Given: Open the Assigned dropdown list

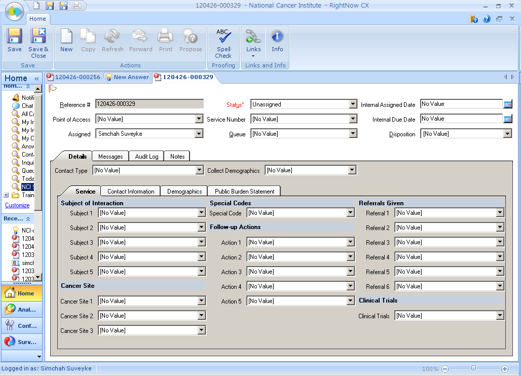Looking at the screenshot, I should click(x=199, y=134).
